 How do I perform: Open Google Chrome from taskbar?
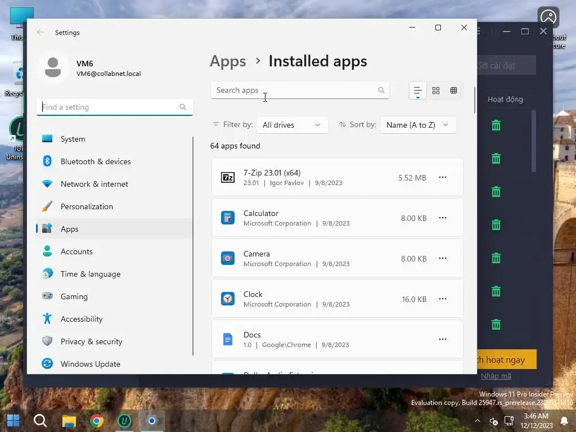97,421
